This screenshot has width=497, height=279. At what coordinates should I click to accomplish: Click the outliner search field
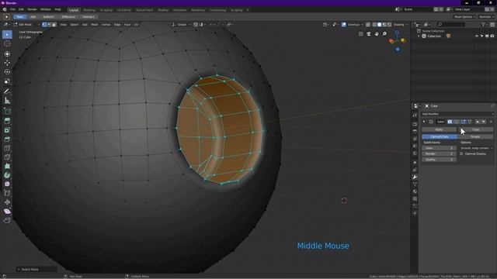coord(451,24)
